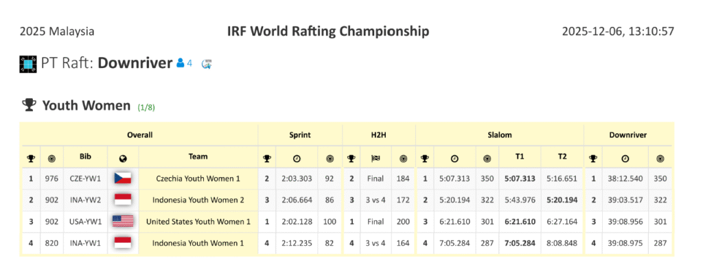Click the Downriver points target column icon
The height and width of the screenshot is (278, 703).
point(659,157)
